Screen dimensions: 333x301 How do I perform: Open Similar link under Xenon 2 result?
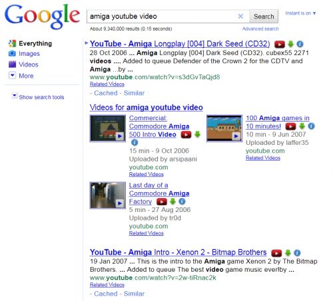tap(134, 294)
